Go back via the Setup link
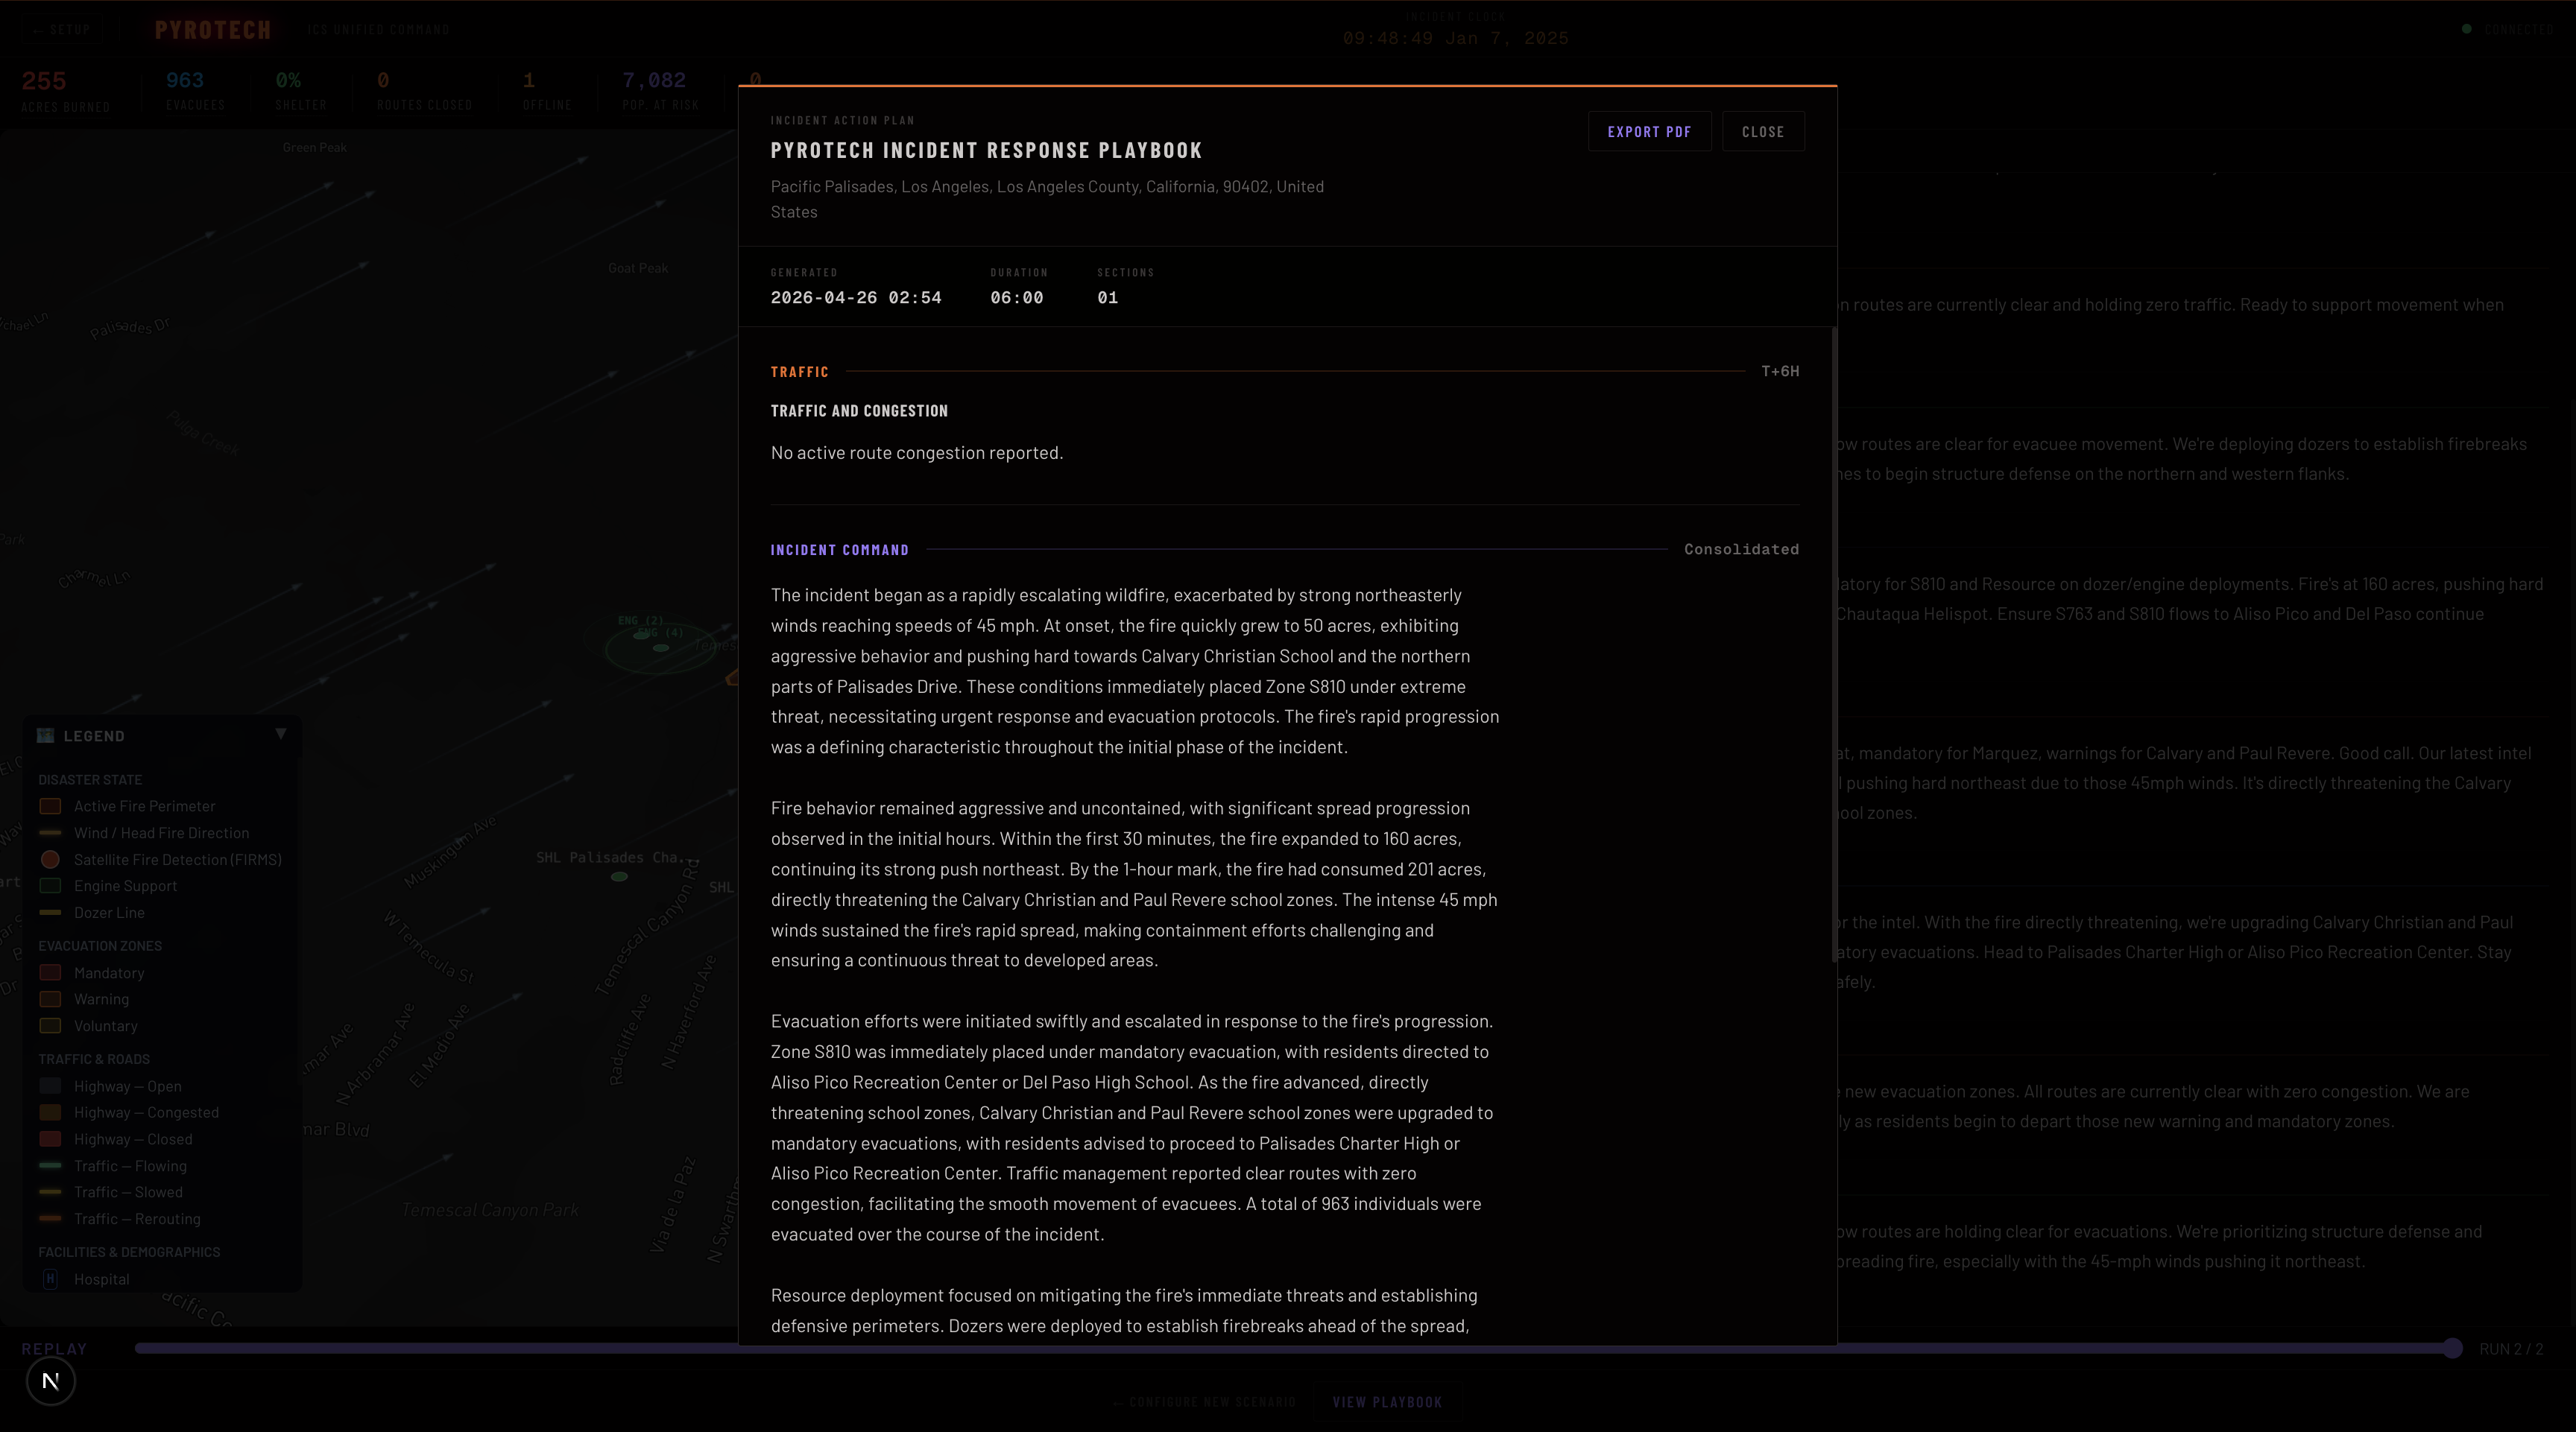 coord(61,30)
